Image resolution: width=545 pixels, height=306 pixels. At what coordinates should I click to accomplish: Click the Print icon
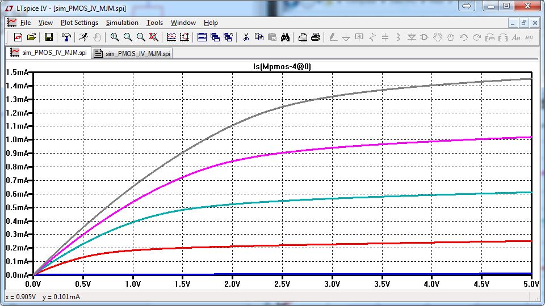316,37
